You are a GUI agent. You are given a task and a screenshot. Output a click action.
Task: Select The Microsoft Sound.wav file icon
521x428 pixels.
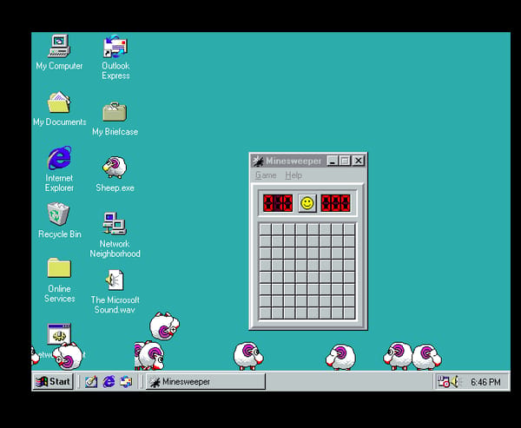(x=115, y=280)
